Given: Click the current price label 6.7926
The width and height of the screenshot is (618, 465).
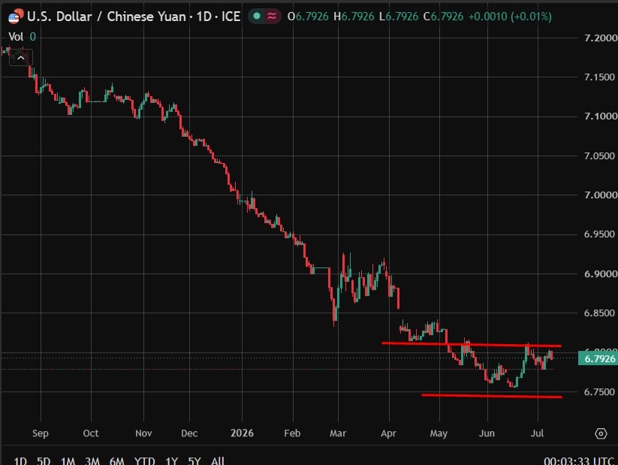Looking at the screenshot, I should [598, 358].
